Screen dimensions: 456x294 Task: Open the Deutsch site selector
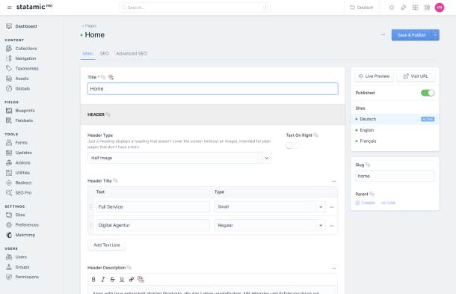tap(362, 7)
